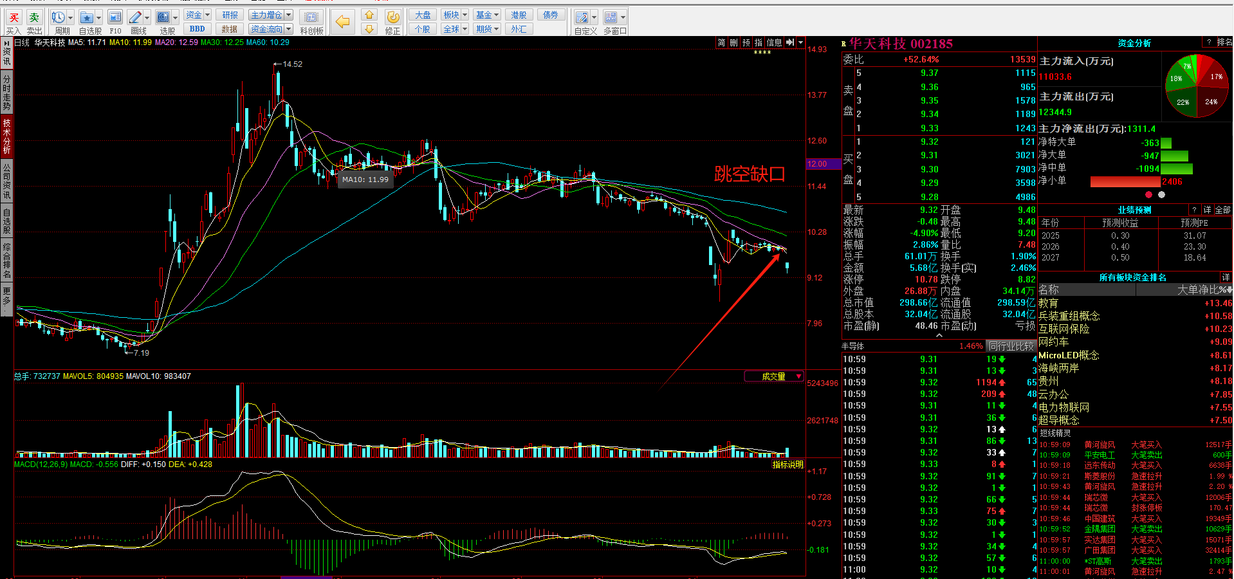This screenshot has width=1234, height=579.
Task: Click the 信息 info button above chart
Action: 774,42
